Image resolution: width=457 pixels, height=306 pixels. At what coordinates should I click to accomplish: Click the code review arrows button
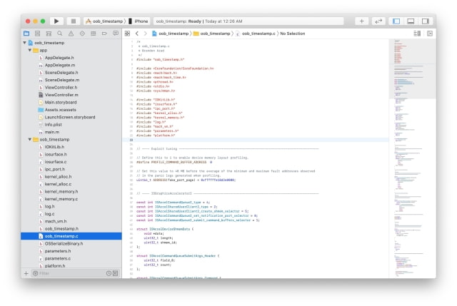(378, 21)
